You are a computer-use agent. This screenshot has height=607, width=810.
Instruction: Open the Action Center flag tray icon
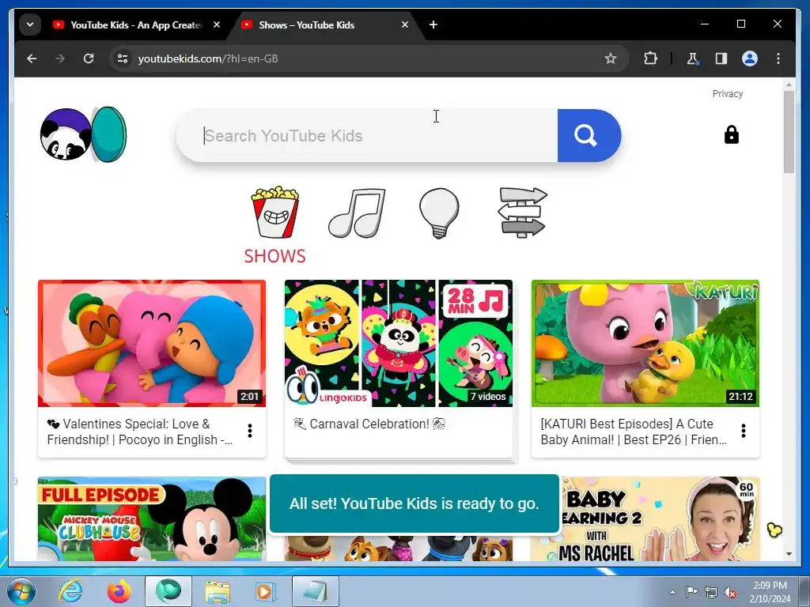click(691, 592)
